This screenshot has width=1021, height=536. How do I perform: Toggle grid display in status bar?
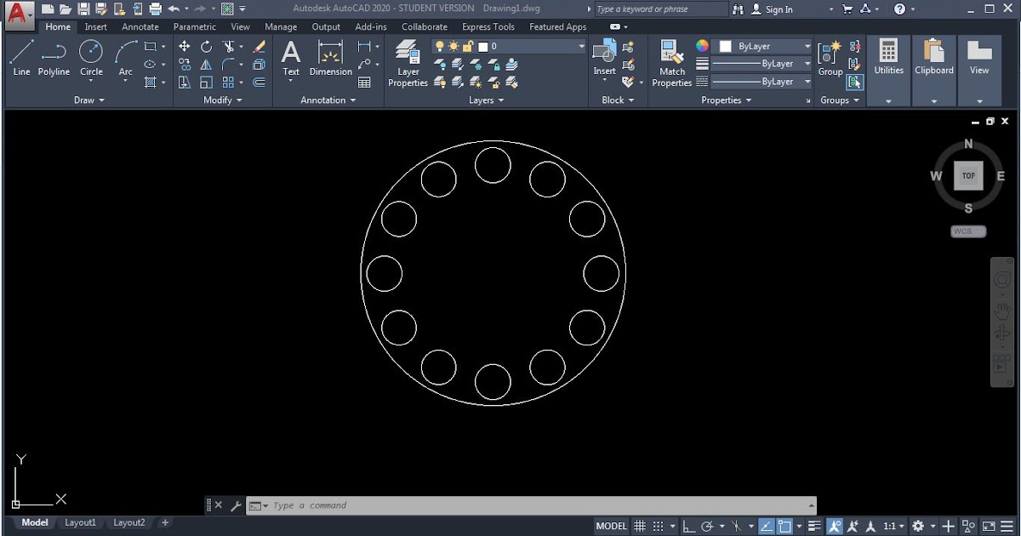(x=638, y=526)
